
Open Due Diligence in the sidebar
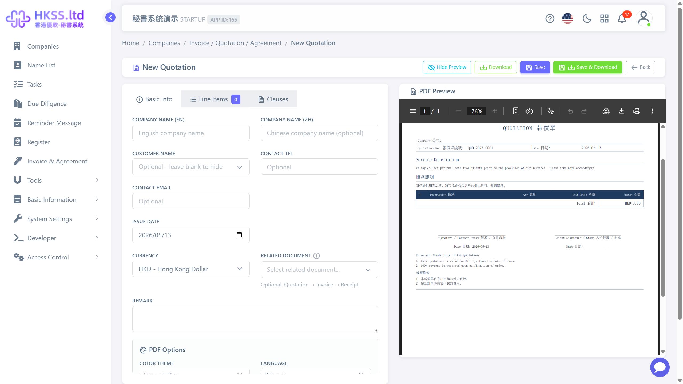(56, 104)
